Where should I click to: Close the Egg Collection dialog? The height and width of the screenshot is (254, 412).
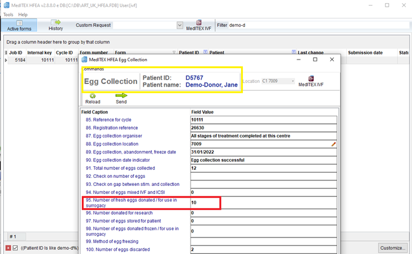click(x=332, y=60)
